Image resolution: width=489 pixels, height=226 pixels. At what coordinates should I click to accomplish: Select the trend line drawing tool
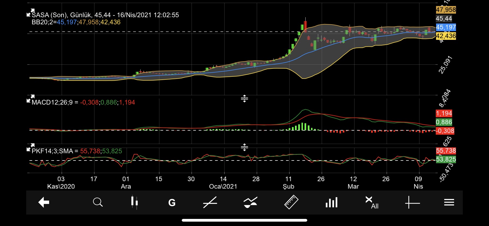210,203
